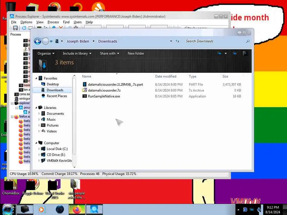Click the Back arrow in Downloads window
The image size is (287, 215).
(x=38, y=41)
